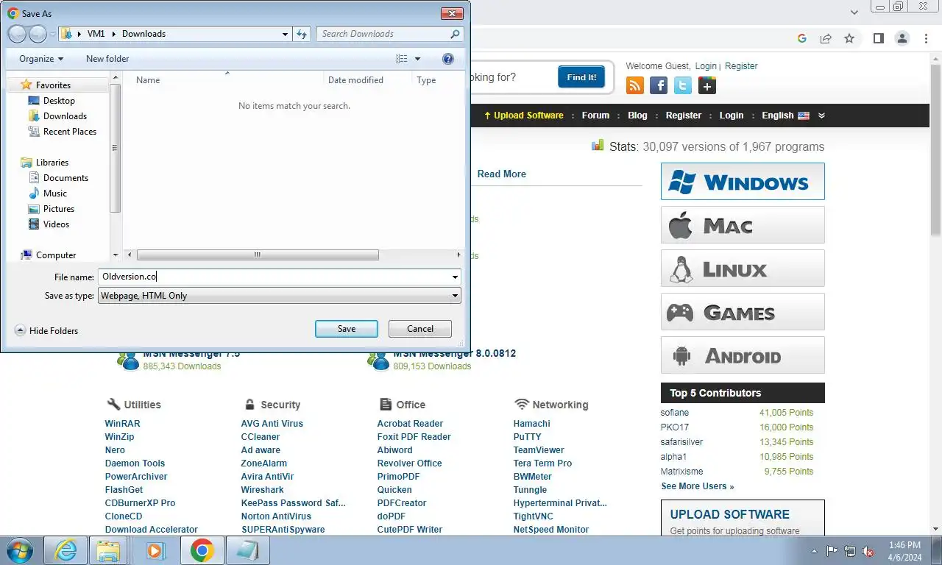Expand the language selector chevron on webpage
Image resolution: width=942 pixels, height=565 pixels.
pyautogui.click(x=821, y=116)
